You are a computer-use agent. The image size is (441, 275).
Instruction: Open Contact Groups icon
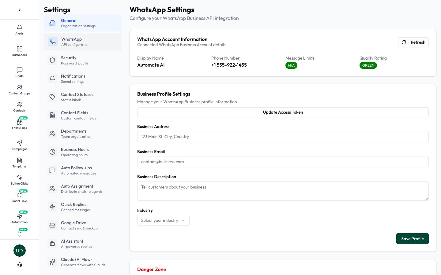tap(19, 87)
